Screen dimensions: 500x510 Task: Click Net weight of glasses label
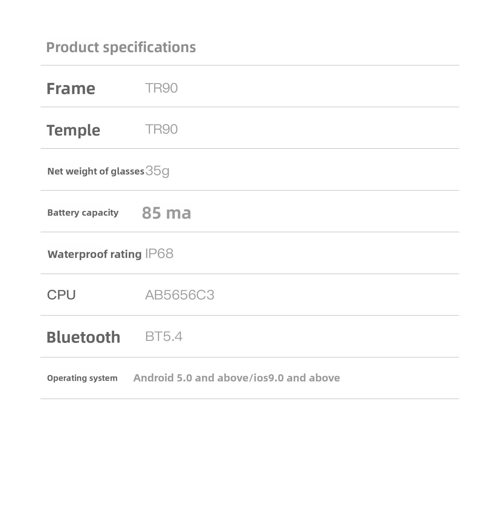pos(96,171)
